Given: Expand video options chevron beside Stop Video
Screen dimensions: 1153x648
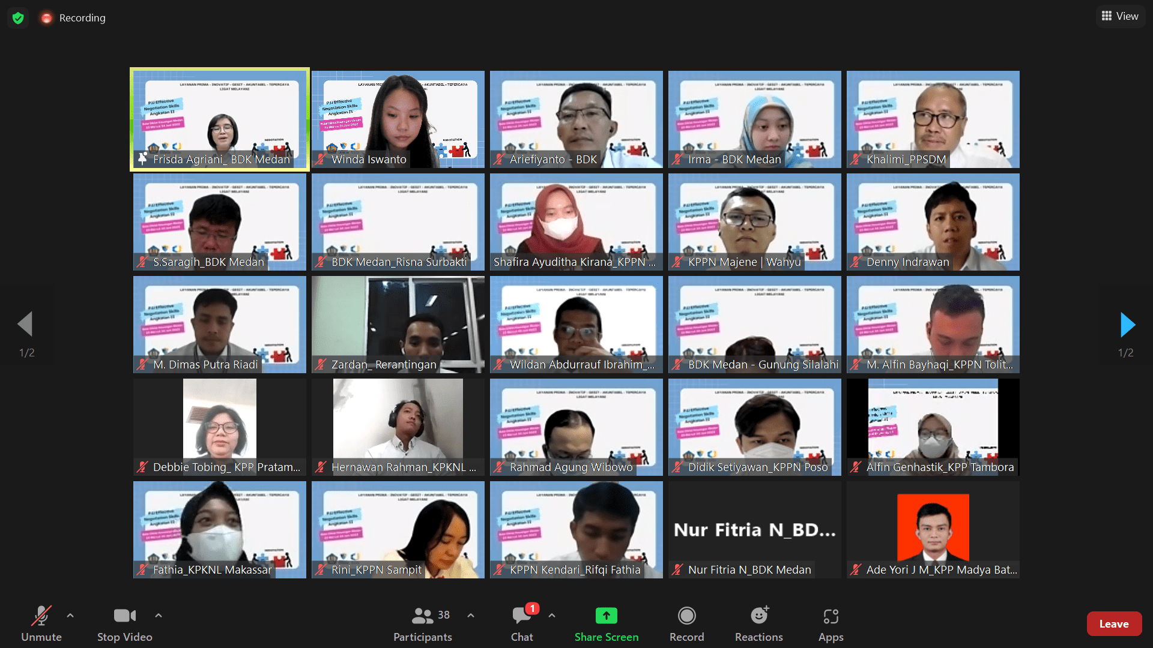Looking at the screenshot, I should click(159, 616).
